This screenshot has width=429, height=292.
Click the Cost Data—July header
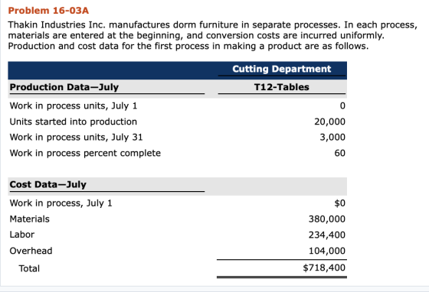tap(47, 184)
